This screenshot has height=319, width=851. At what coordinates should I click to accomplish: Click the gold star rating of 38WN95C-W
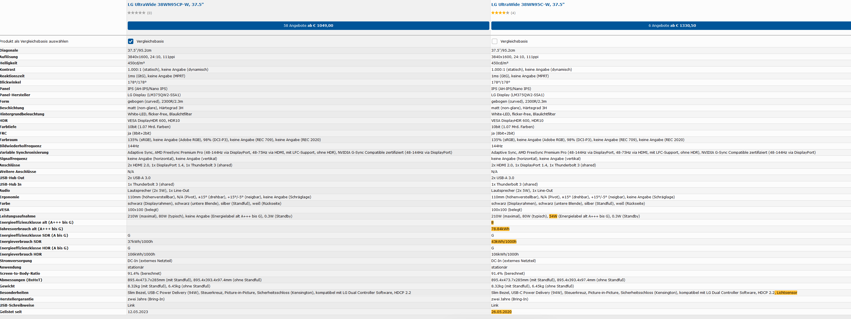[500, 13]
